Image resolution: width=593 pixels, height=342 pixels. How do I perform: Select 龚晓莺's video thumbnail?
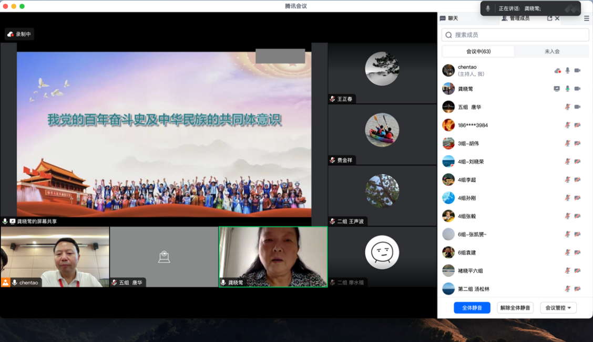(273, 256)
